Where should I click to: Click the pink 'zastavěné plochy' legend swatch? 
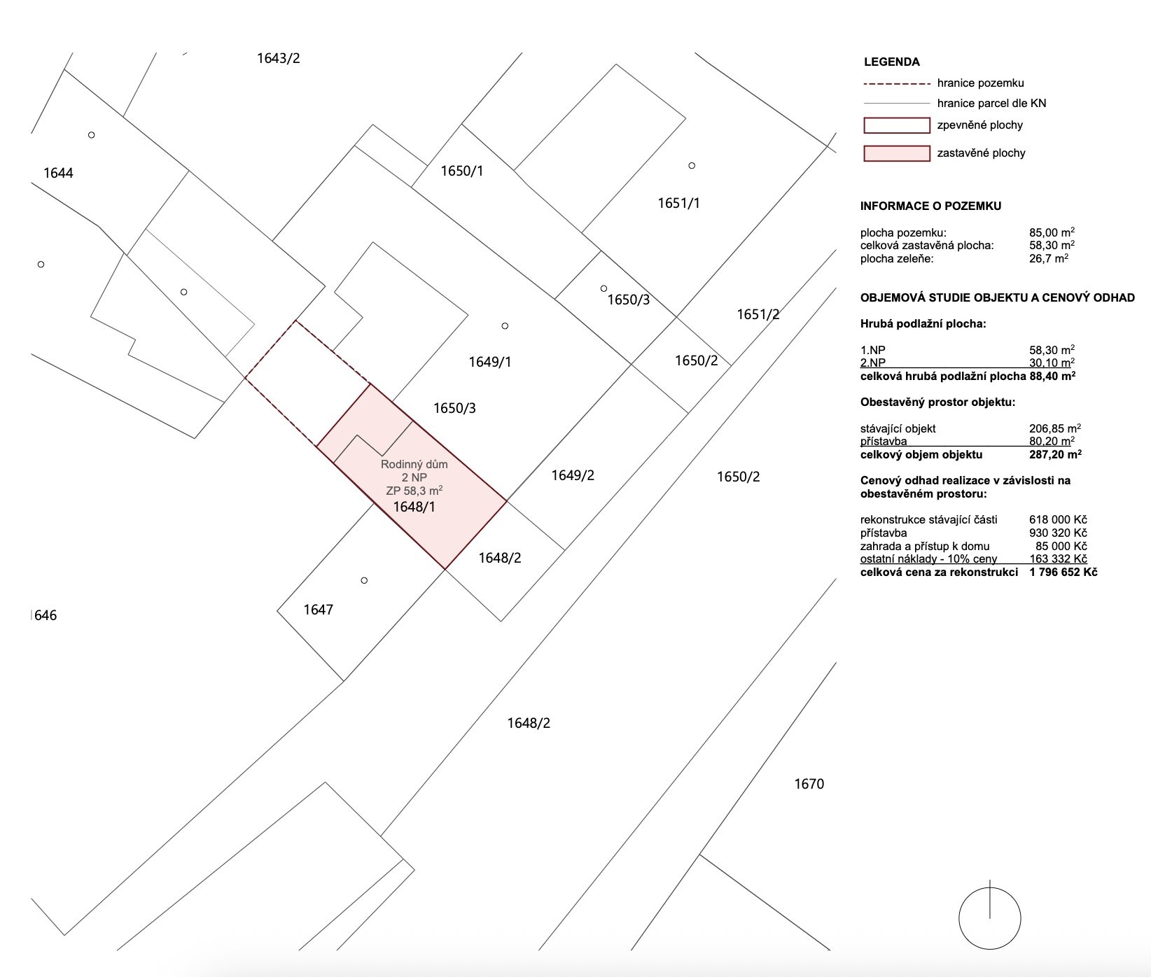pyautogui.click(x=896, y=153)
